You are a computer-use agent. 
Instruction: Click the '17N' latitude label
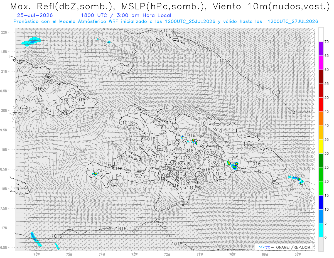point(4,228)
